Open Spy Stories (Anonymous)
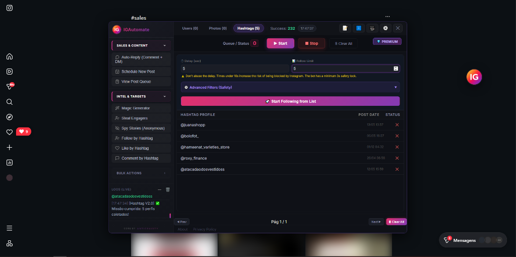 [141, 128]
